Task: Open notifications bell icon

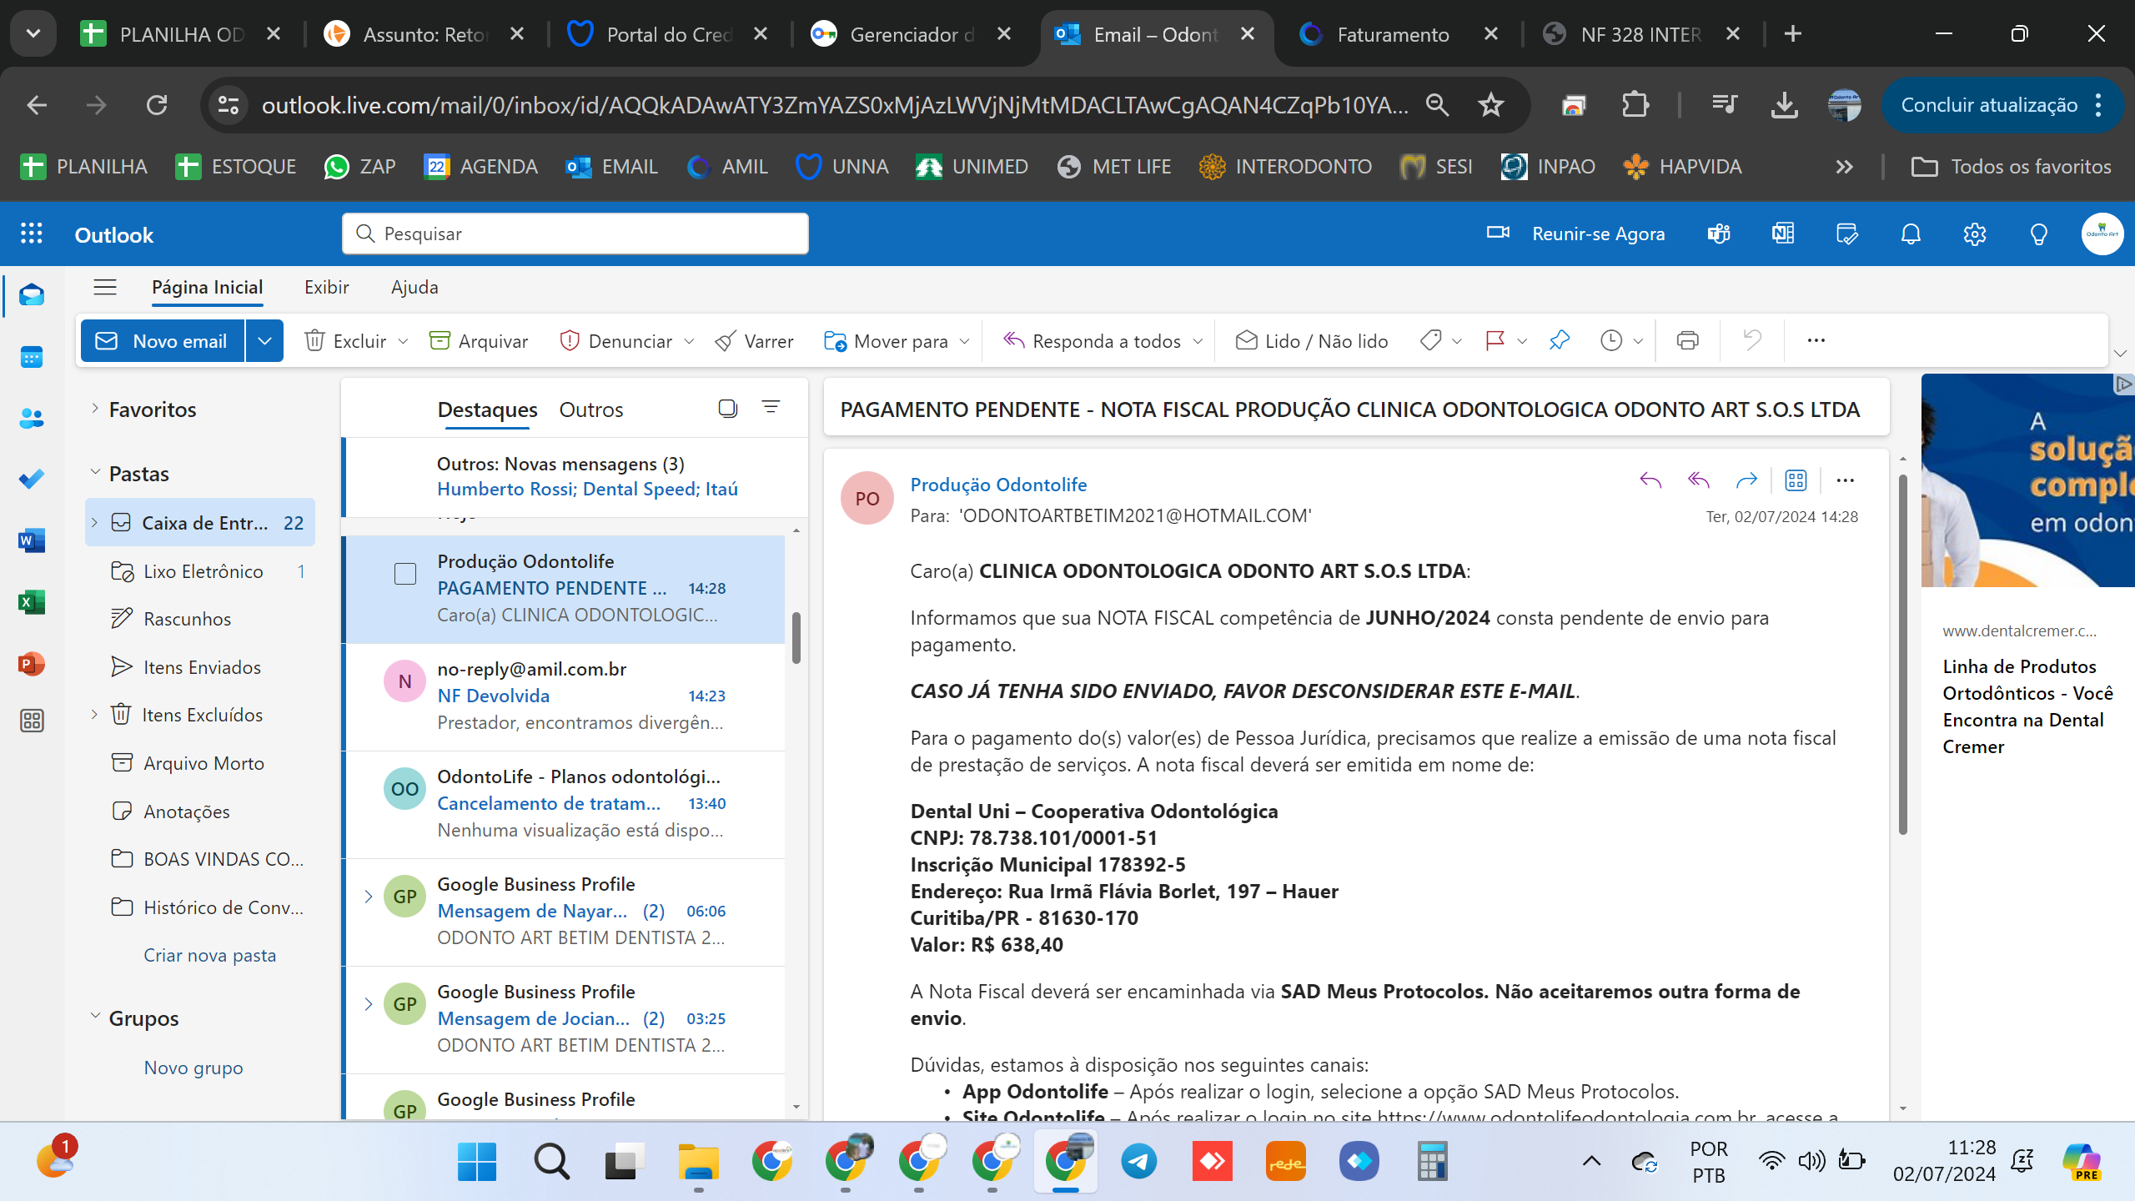Action: tap(1911, 234)
